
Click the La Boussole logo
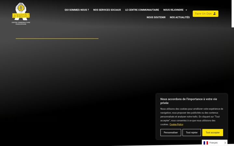(x=21, y=14)
